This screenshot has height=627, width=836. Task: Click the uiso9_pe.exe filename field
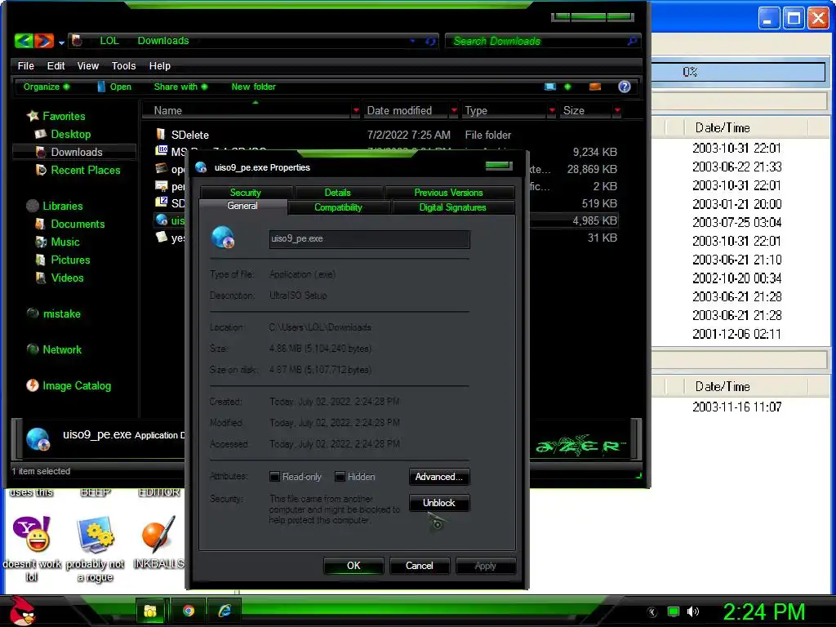click(x=370, y=239)
